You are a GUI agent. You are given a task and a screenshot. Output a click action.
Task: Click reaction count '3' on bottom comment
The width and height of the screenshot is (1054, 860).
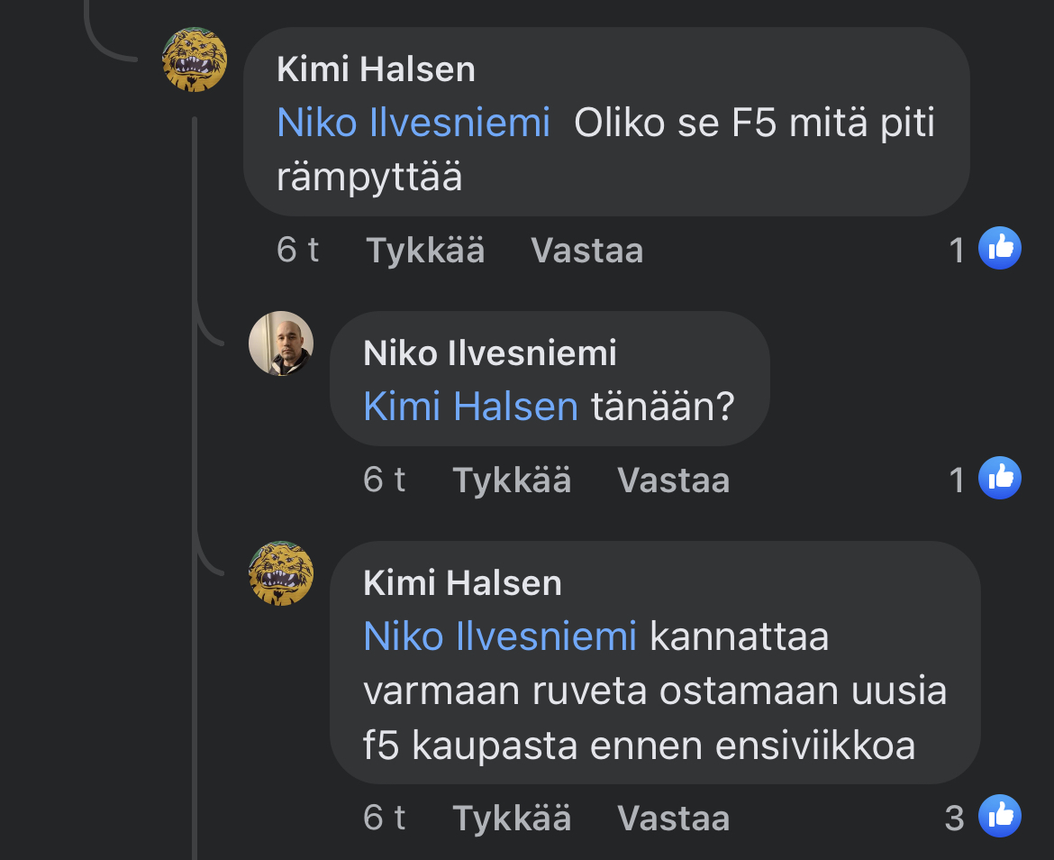click(x=954, y=818)
